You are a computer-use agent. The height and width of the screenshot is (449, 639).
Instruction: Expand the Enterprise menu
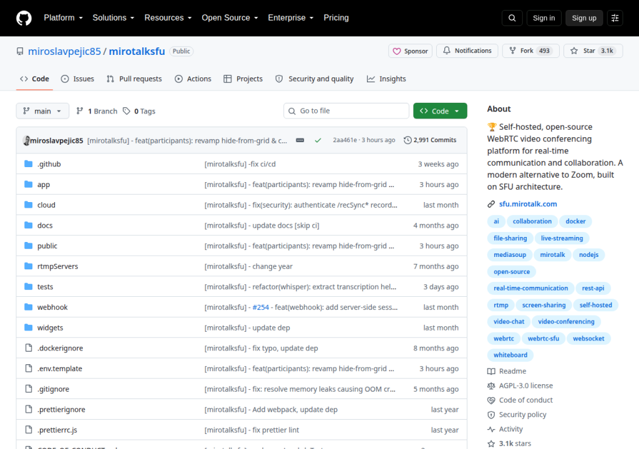click(291, 18)
